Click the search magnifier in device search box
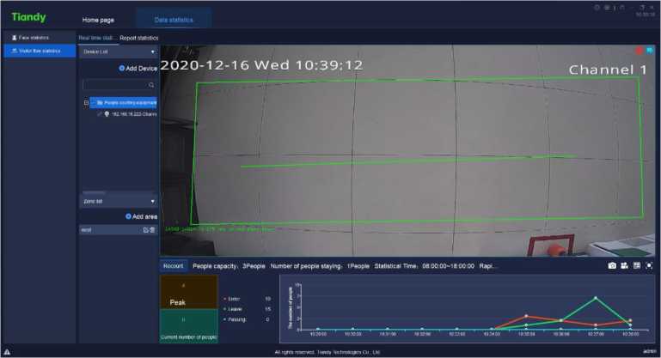Image resolution: width=661 pixels, height=358 pixels. click(x=151, y=85)
